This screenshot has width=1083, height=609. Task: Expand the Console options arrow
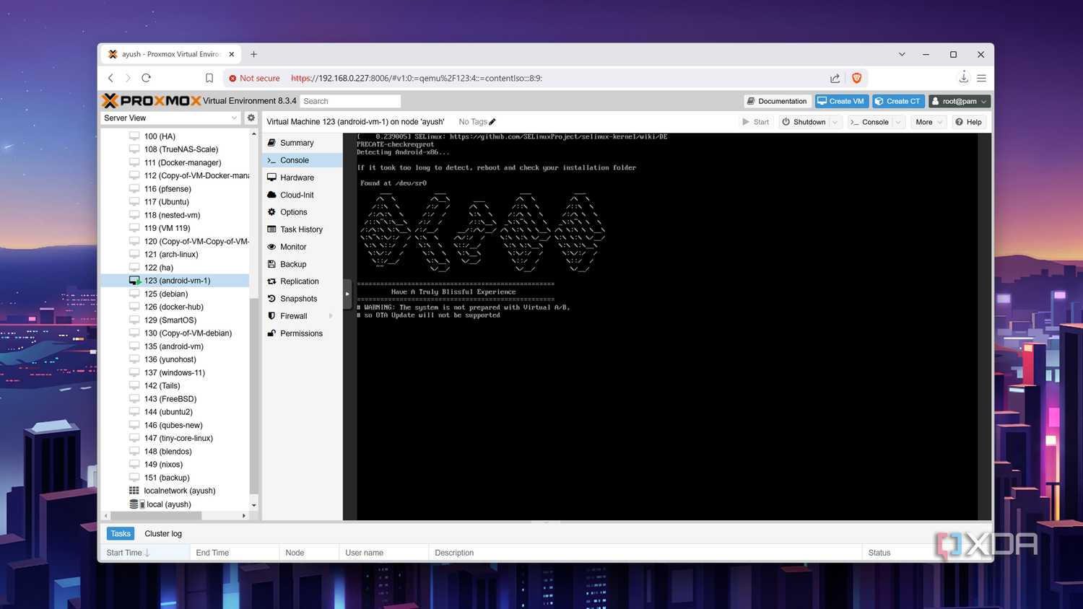pos(899,122)
